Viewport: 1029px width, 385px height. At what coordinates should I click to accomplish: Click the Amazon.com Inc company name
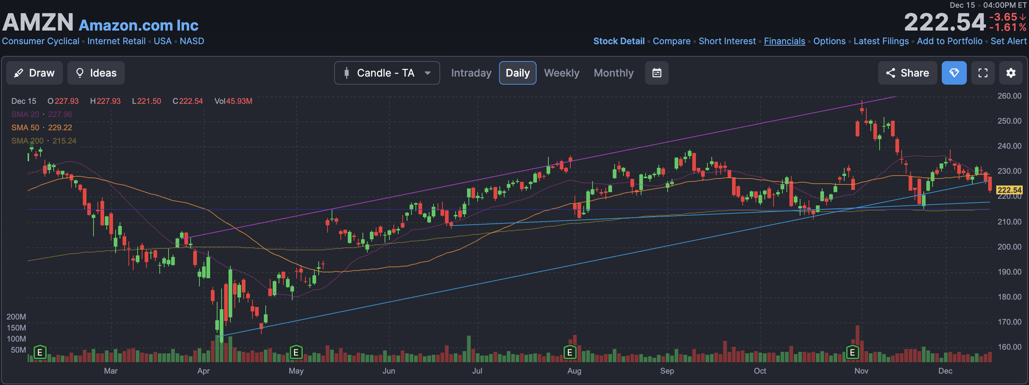[138, 25]
